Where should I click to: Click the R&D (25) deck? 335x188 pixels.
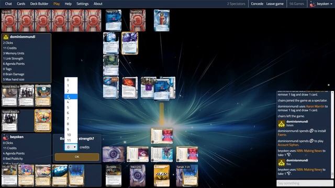[x=138, y=175]
